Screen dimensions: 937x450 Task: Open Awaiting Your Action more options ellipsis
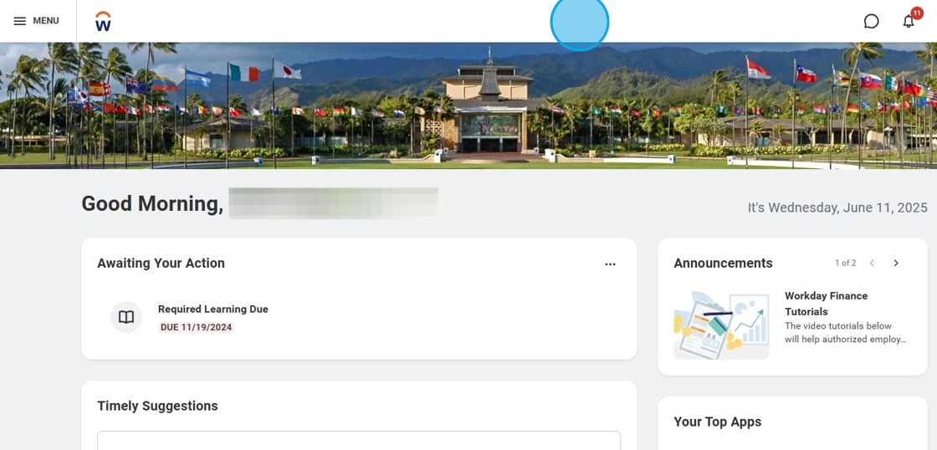coord(610,263)
